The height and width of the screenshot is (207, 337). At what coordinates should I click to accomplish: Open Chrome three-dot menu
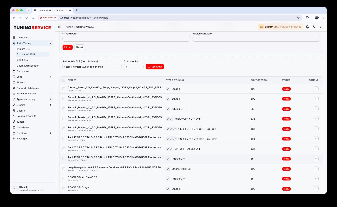[x=323, y=18]
